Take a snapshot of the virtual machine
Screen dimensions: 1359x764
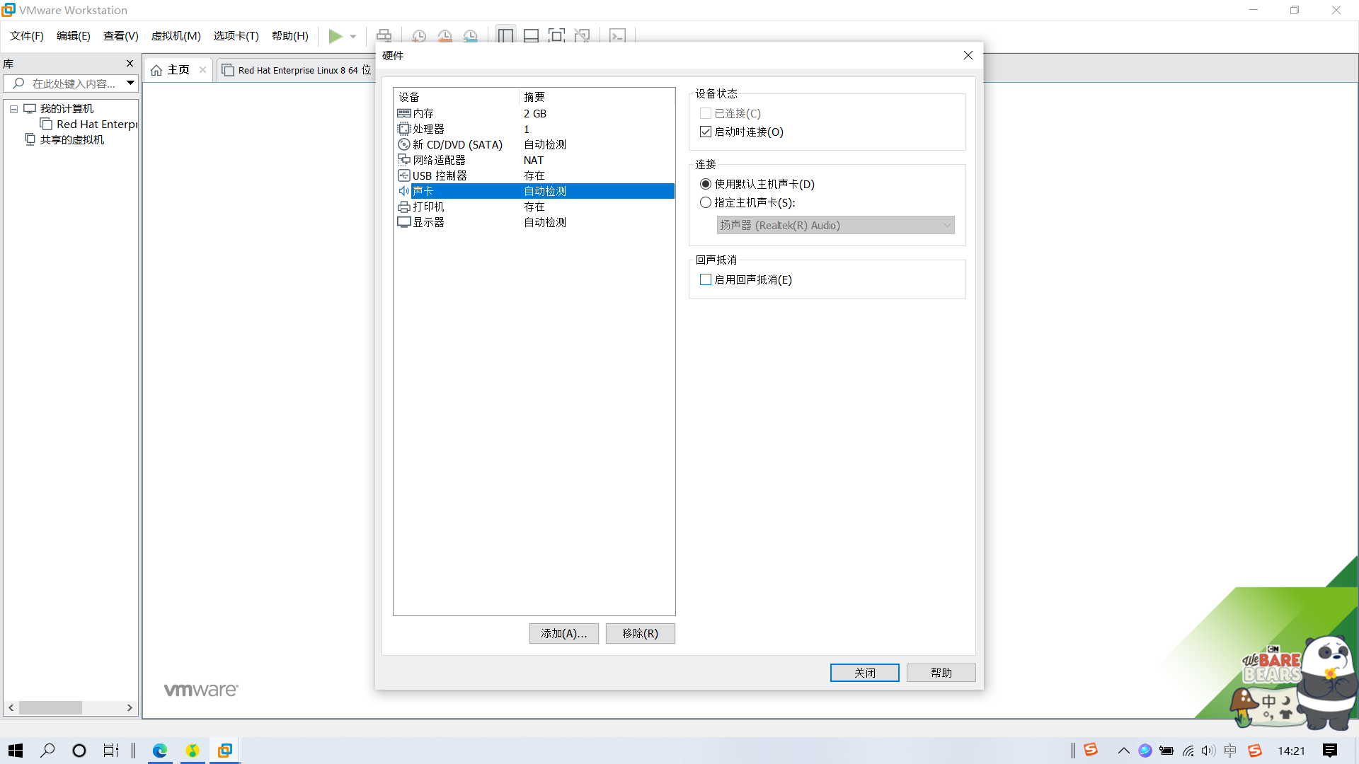pos(419,36)
